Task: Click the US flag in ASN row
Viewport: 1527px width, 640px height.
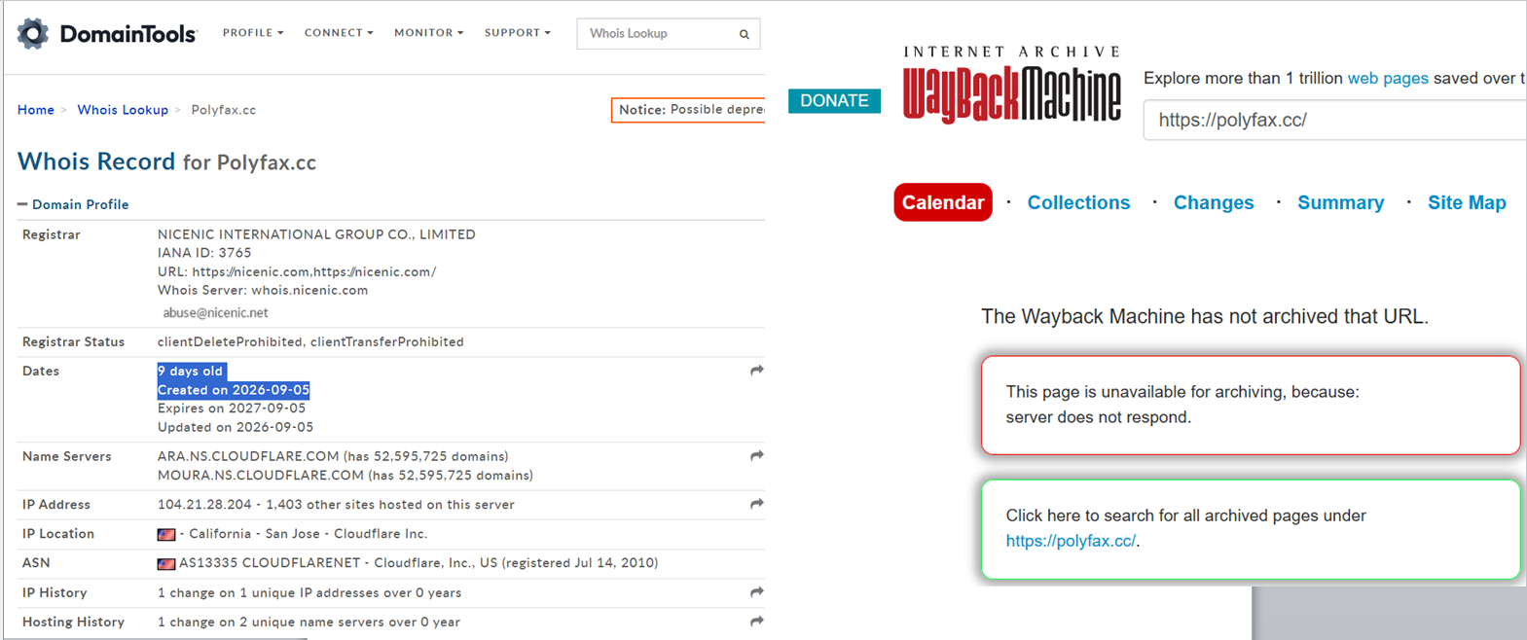Action: [166, 563]
